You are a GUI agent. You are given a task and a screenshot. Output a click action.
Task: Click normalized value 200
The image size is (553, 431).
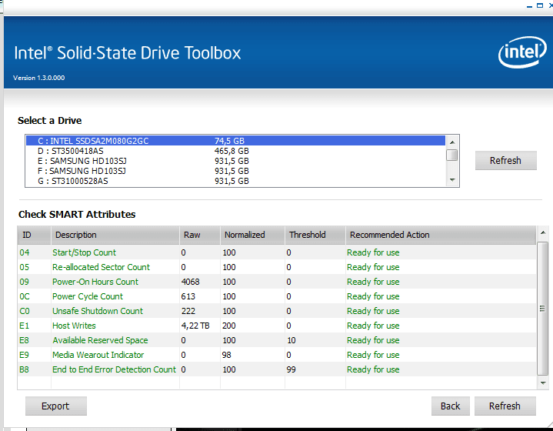point(229,326)
